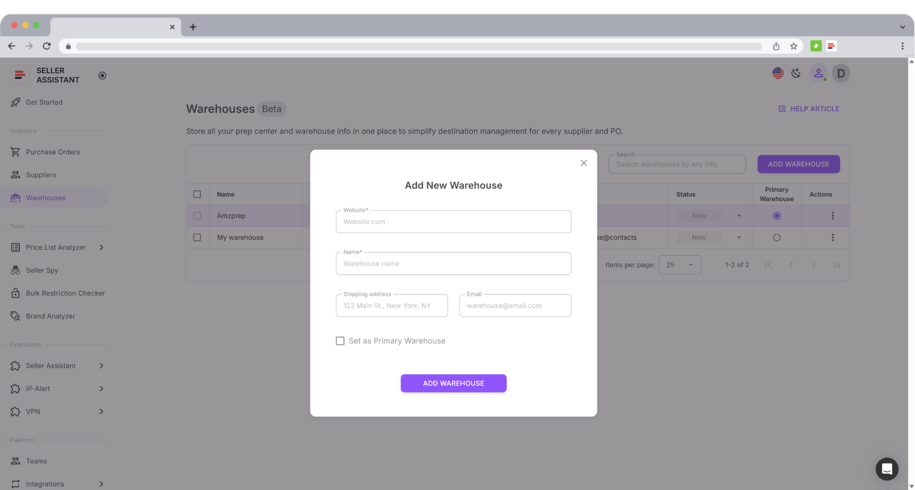Click the Bulk Restriction Checker lock icon
915x490 pixels.
(16, 293)
